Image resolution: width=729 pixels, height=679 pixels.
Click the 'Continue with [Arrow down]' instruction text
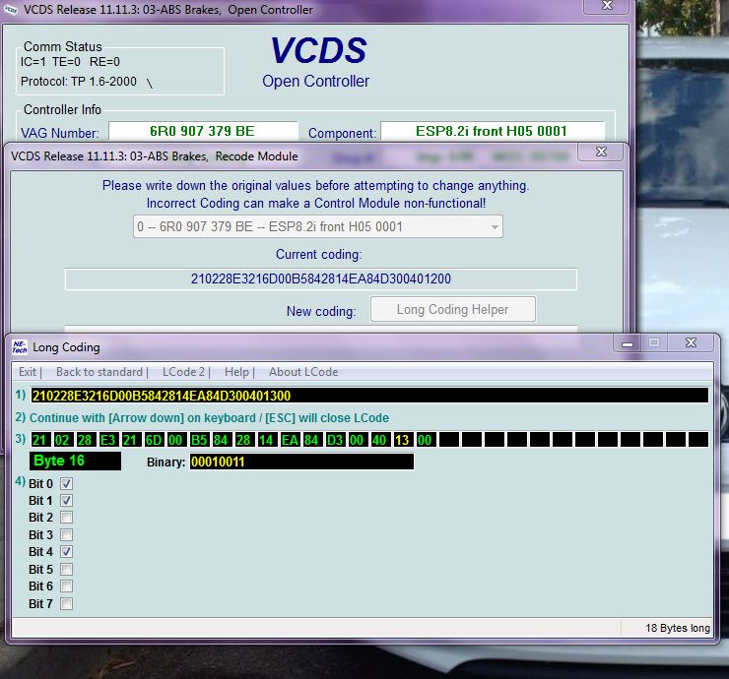coord(209,418)
